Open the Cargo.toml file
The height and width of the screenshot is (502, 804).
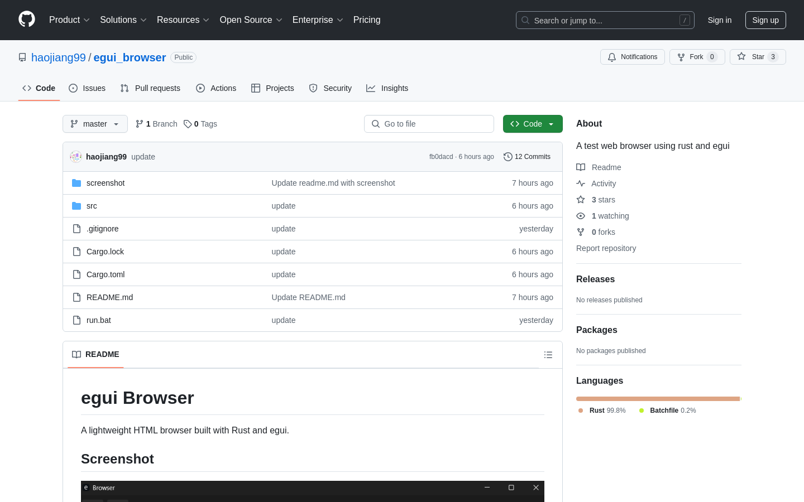coord(106,274)
